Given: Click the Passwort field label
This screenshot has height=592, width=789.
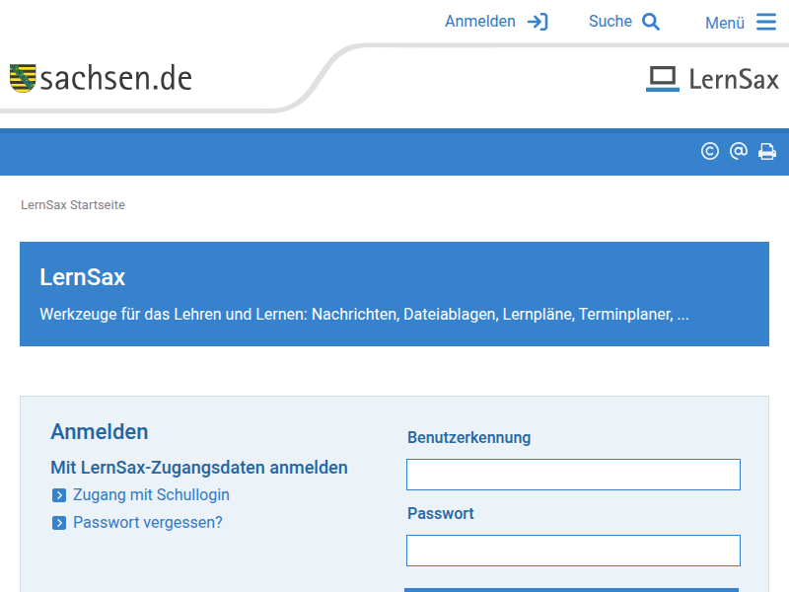Looking at the screenshot, I should 441,513.
